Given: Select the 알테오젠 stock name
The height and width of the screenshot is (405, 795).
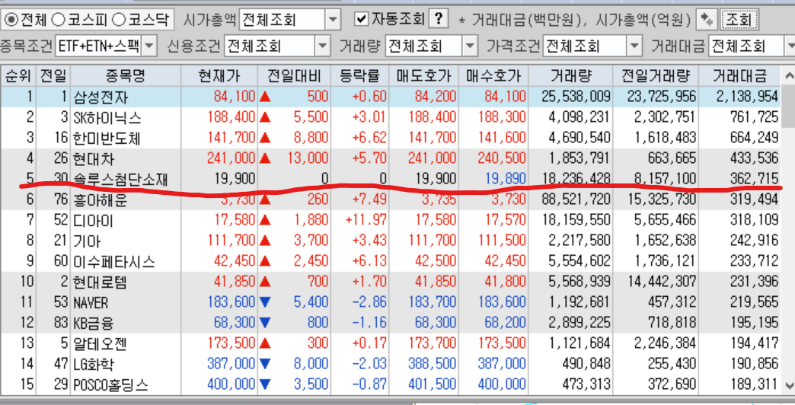Looking at the screenshot, I should (x=100, y=344).
